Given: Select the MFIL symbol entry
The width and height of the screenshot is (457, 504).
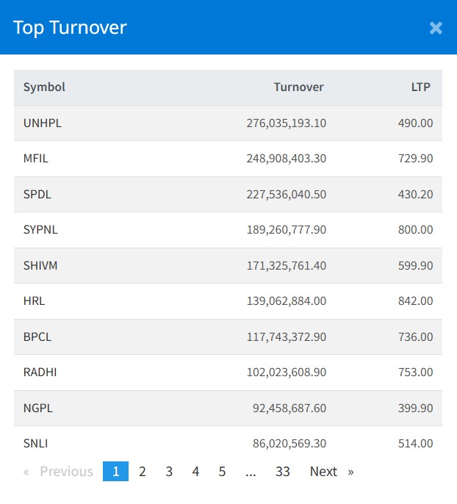Looking at the screenshot, I should (36, 159).
